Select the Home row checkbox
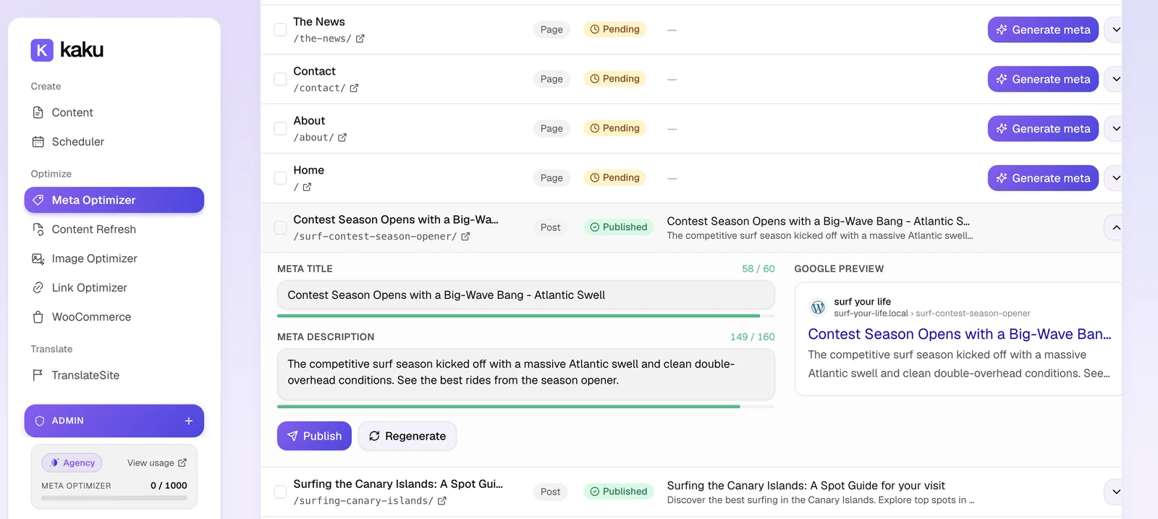Viewport: 1158px width, 519px height. point(280,177)
